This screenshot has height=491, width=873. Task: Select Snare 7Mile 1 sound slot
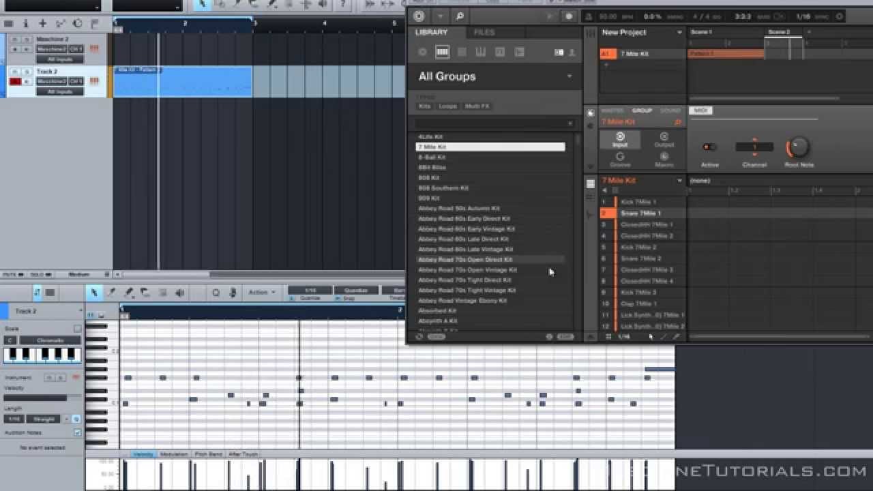click(x=642, y=213)
